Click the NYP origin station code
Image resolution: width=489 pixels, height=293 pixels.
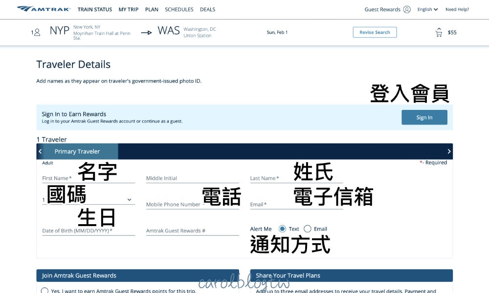click(59, 30)
